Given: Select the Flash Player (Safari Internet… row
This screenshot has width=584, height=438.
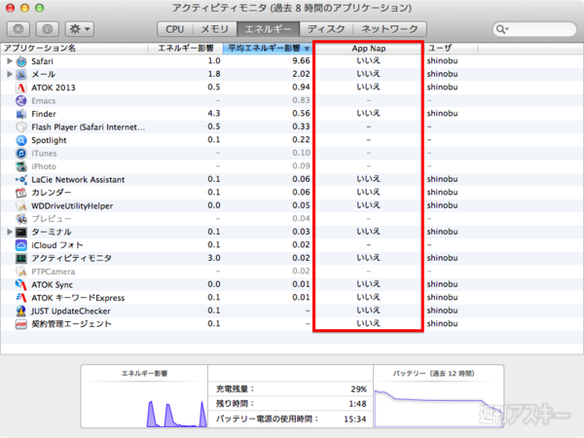Looking at the screenshot, I should (x=292, y=127).
